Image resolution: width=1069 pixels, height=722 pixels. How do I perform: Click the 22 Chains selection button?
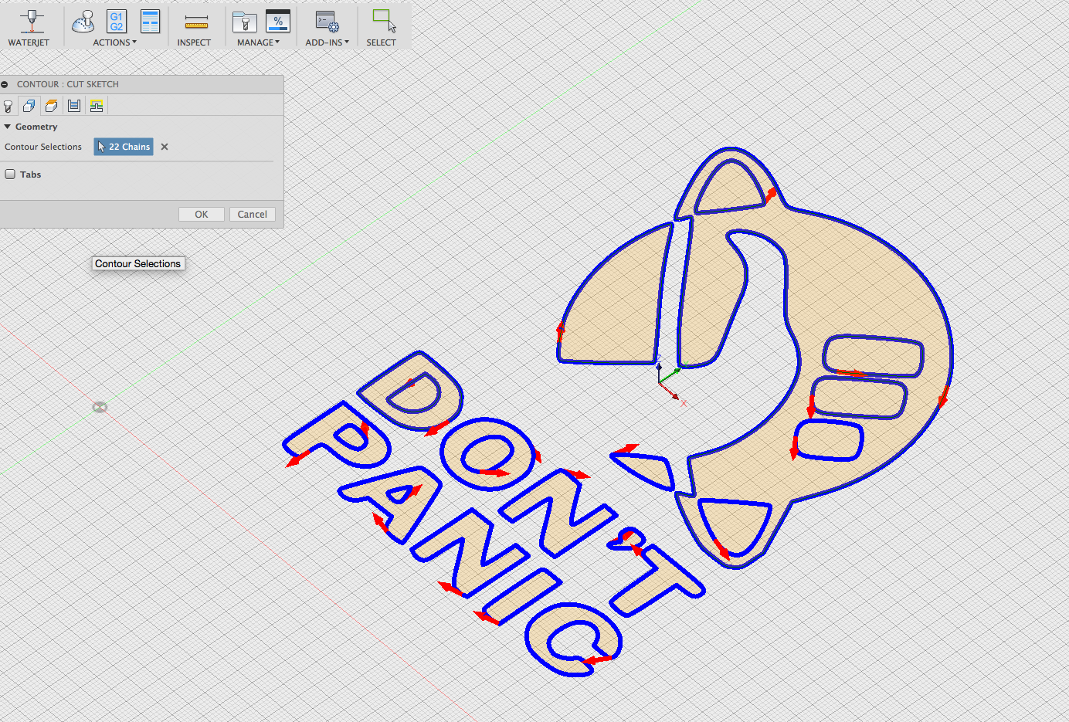(x=124, y=147)
